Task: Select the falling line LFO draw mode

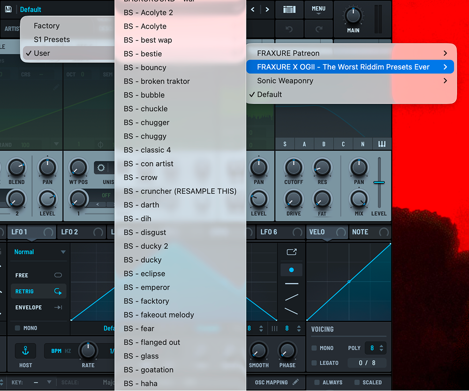Action: (291, 311)
